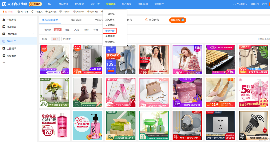Filter category by 行业
270x142 pixels.
coord(67,29)
